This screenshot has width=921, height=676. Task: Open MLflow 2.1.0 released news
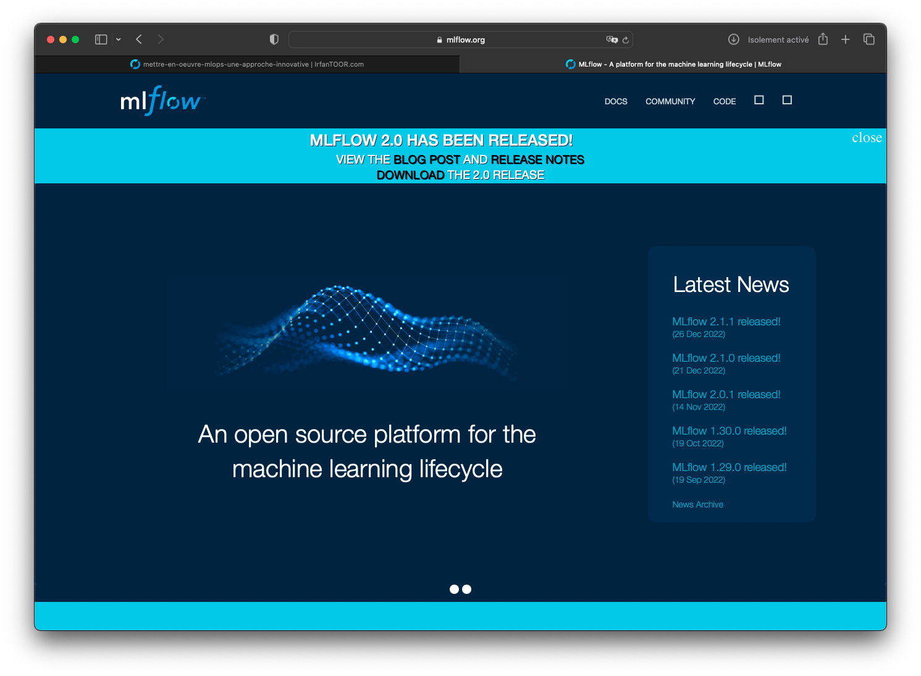click(726, 358)
